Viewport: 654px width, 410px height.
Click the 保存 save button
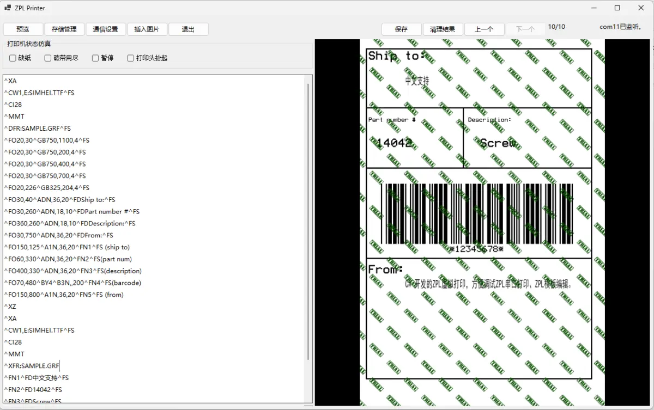coord(402,29)
